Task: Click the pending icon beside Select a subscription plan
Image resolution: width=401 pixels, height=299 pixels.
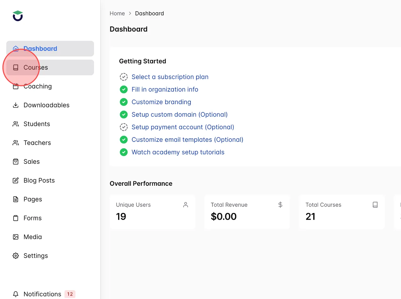Action: 124,77
